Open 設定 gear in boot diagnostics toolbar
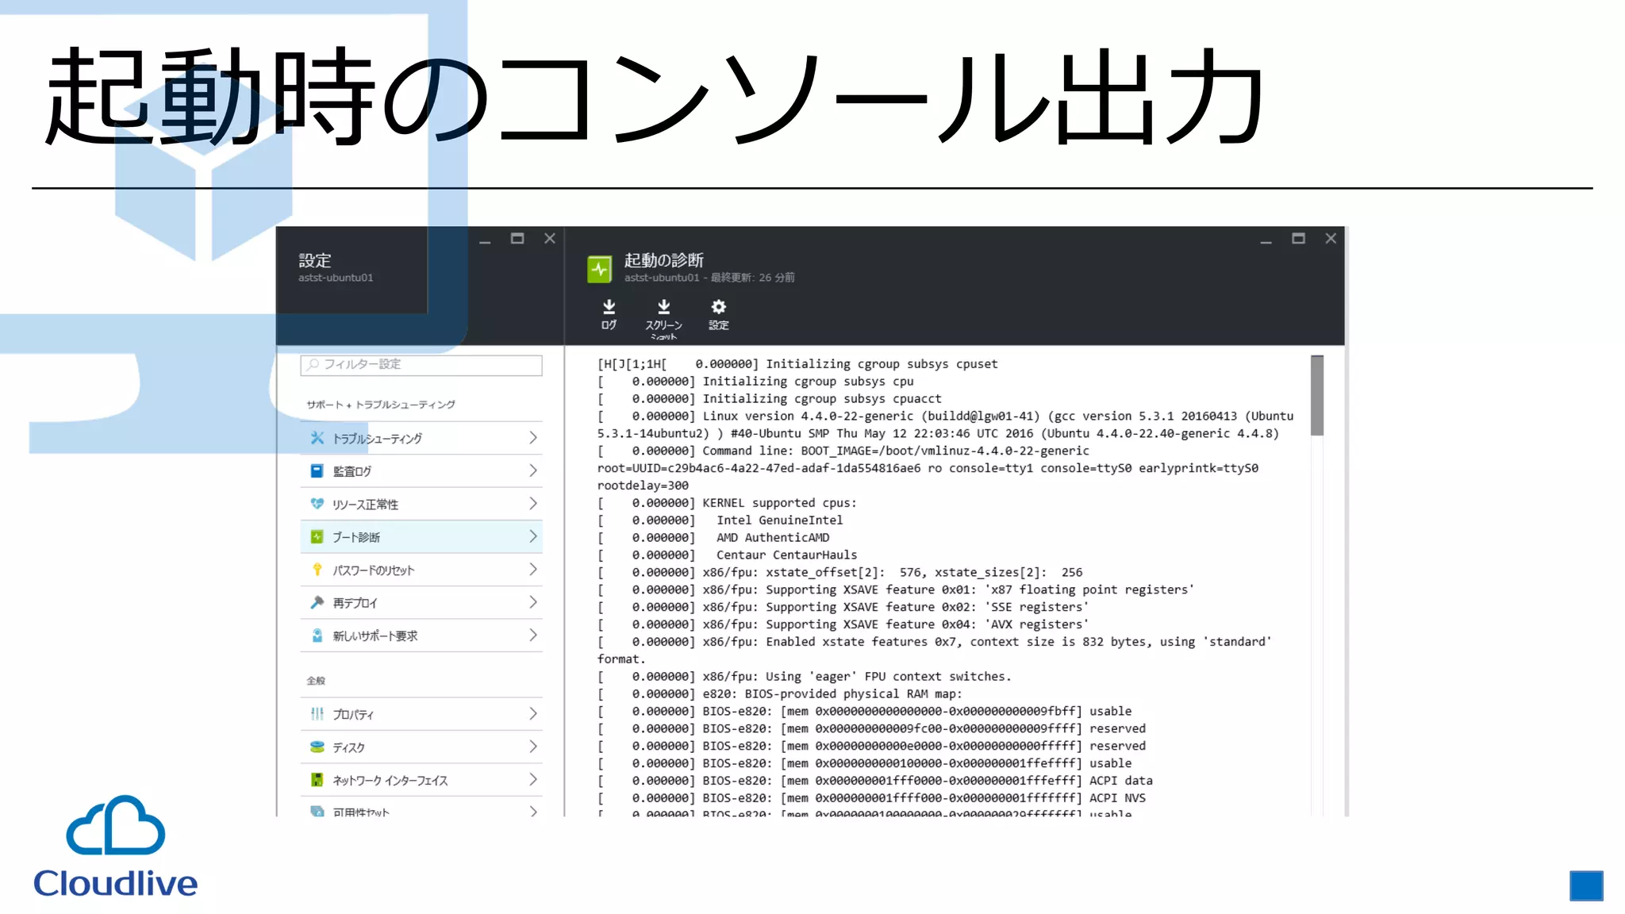Screen dimensions: 1625x914 click(718, 307)
